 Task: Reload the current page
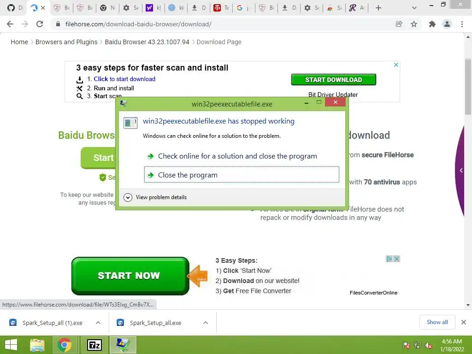pos(40,24)
